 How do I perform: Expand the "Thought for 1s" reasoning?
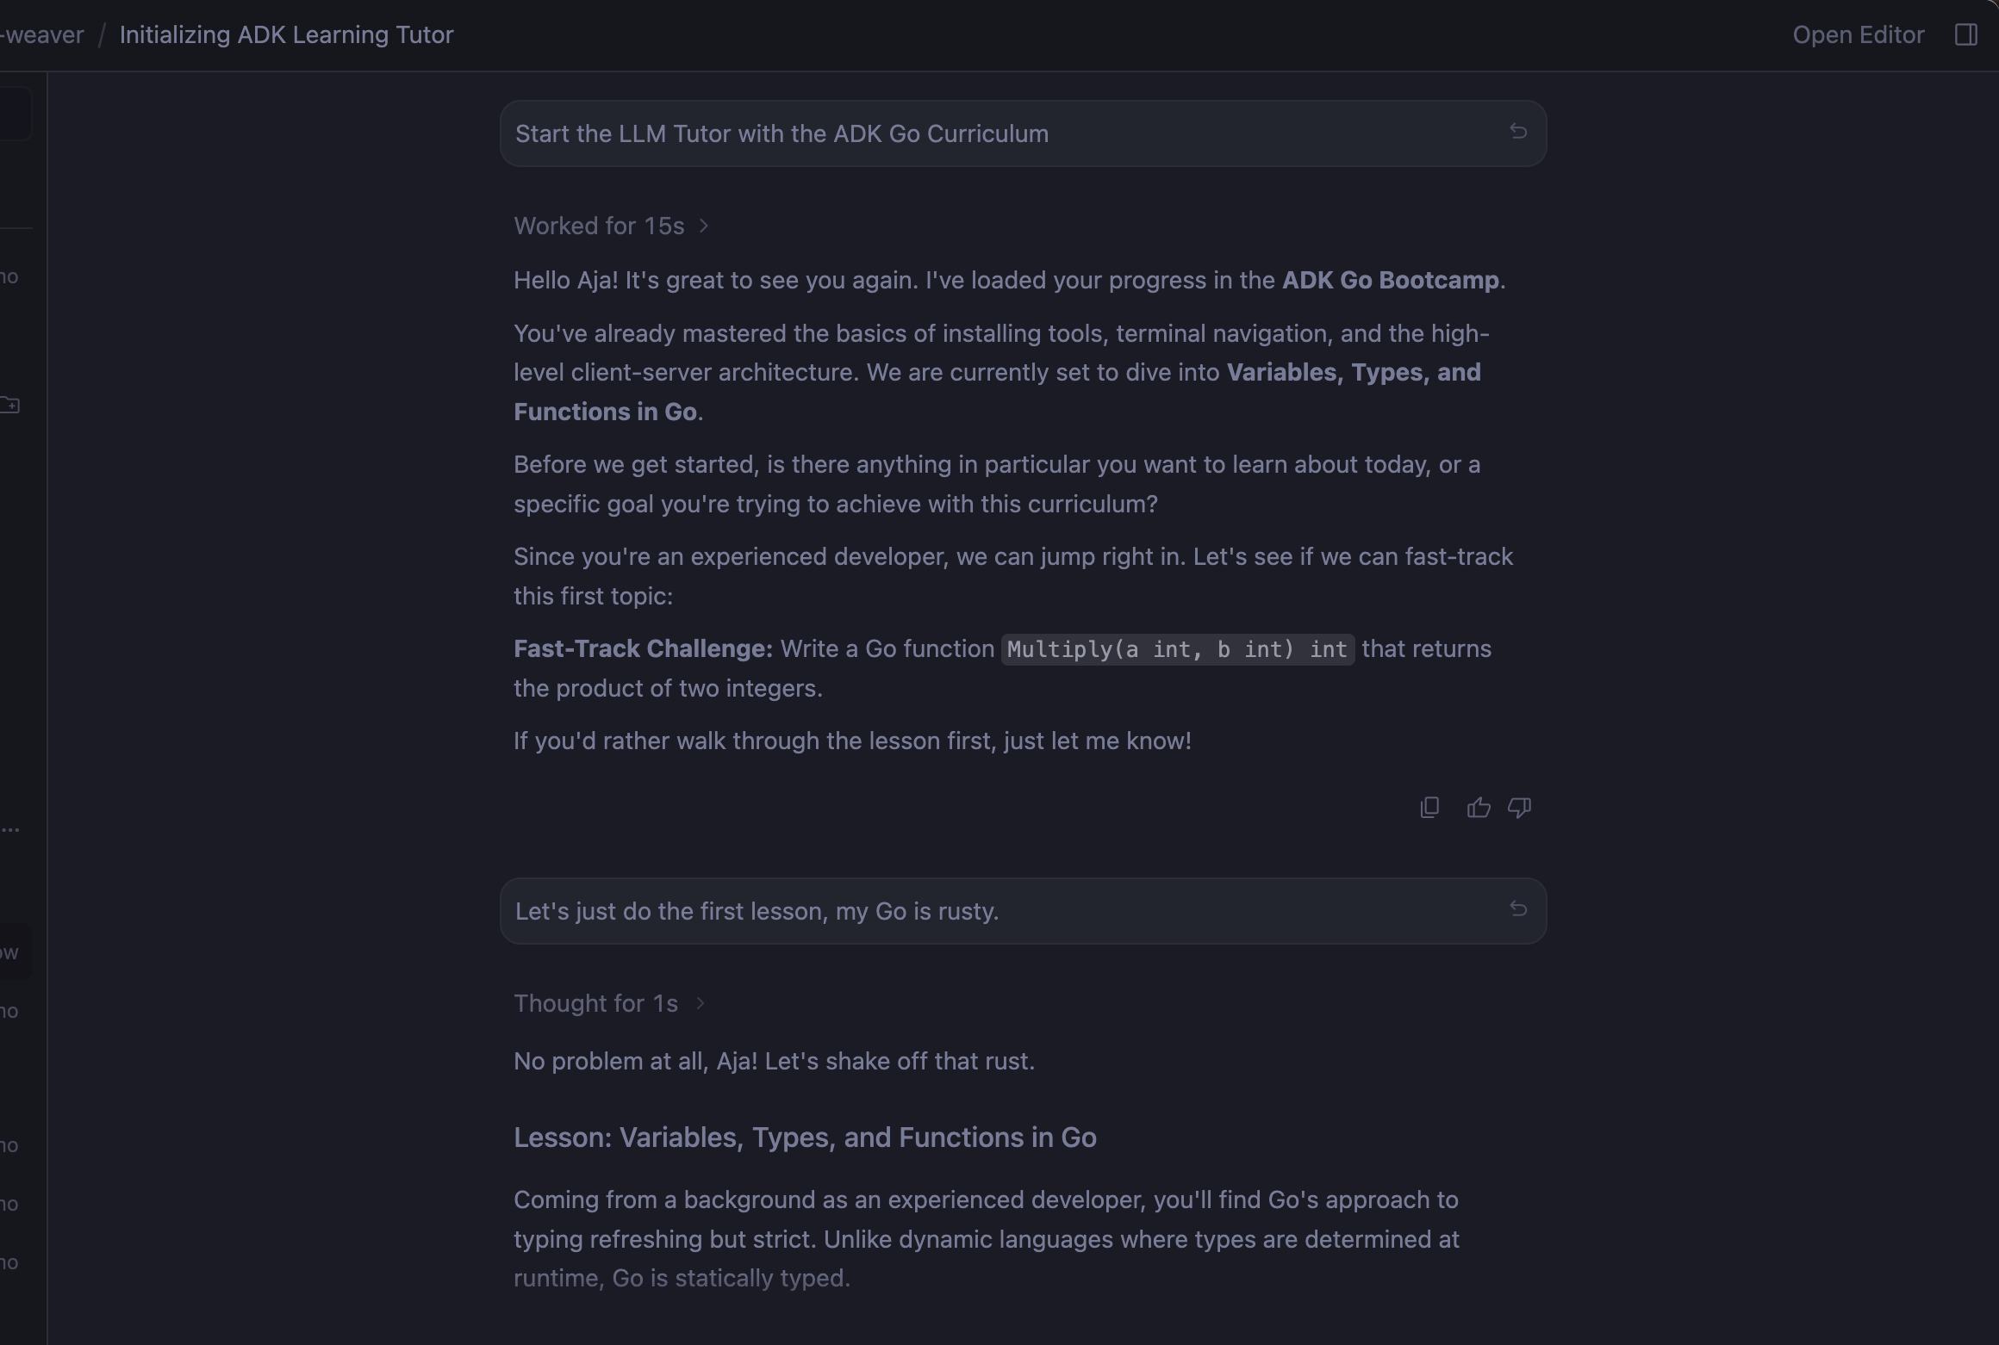point(595,1003)
